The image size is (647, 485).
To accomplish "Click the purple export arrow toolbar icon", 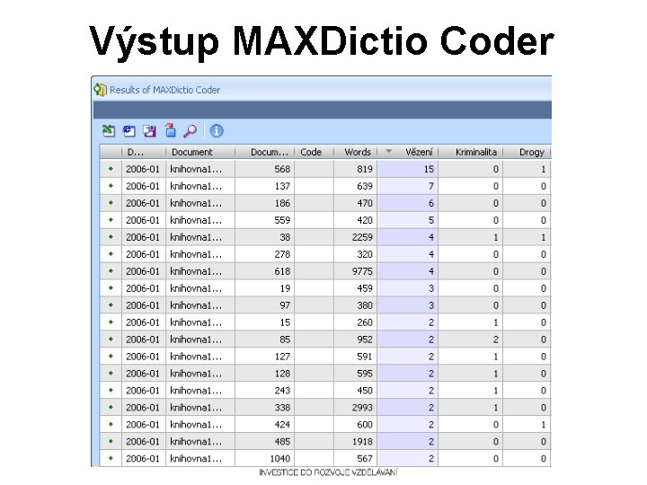I will point(149,131).
